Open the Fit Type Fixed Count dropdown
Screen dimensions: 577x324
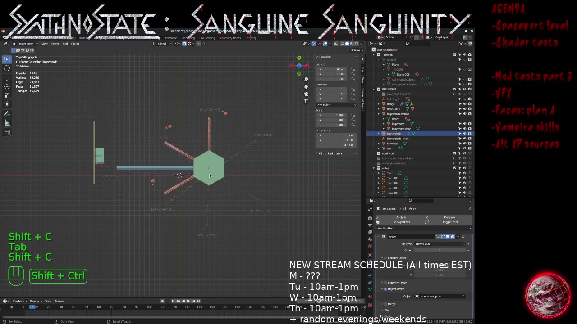click(x=440, y=244)
